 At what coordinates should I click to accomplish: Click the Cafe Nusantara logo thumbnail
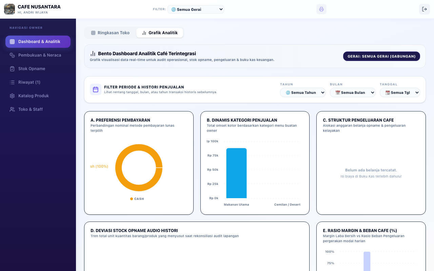pos(9,9)
